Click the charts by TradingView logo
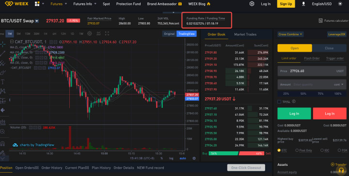Image resolution: width=349 pixels, height=176 pixels. (x=33, y=145)
